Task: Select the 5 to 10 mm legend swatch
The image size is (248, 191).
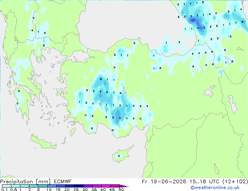Action: pos(43,186)
